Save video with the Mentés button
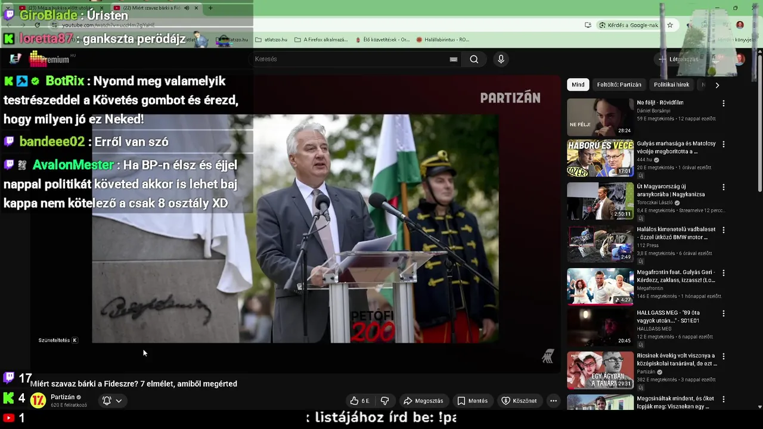 tap(472, 401)
